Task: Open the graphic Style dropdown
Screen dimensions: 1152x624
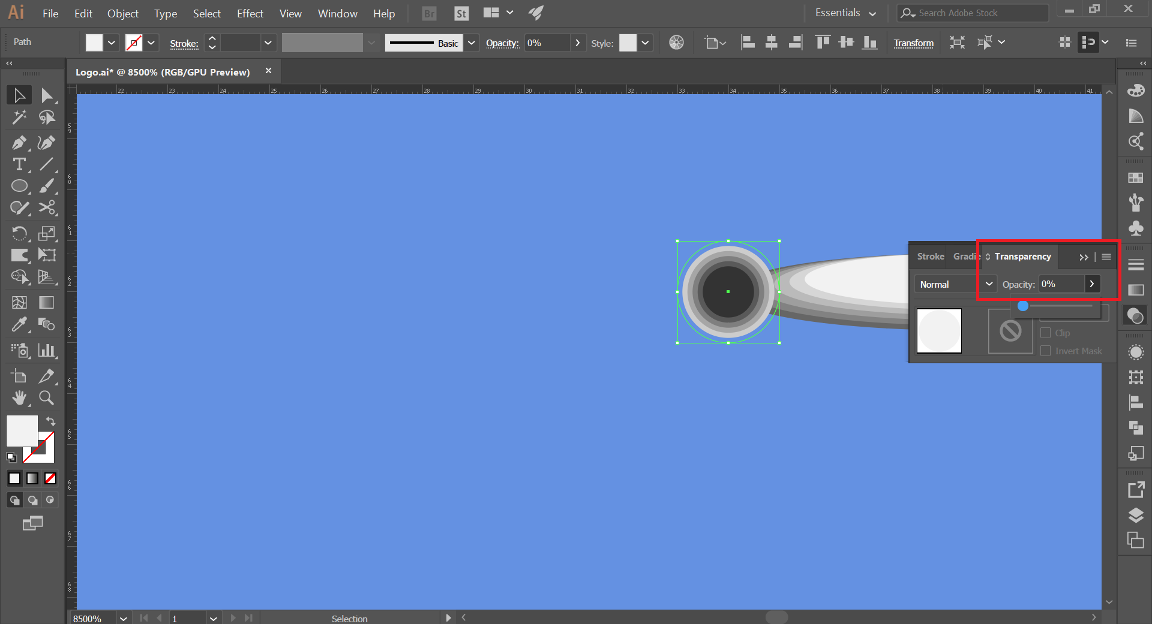Action: (x=645, y=43)
